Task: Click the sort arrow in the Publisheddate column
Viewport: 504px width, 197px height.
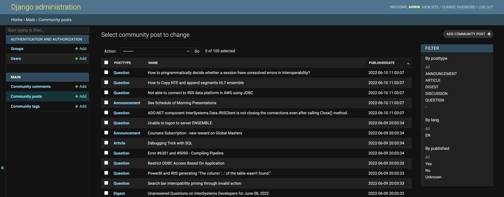Action: click(408, 63)
